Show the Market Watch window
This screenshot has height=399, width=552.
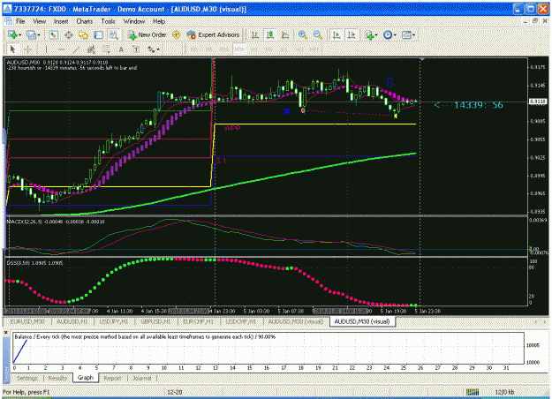tap(54, 34)
